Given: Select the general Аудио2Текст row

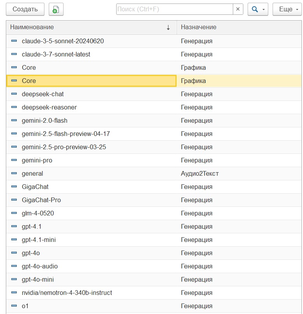Looking at the screenshot, I should coord(154,173).
